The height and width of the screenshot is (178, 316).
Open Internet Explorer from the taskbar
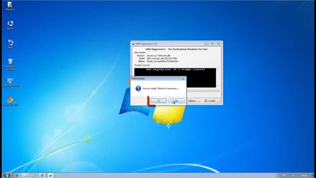[17, 176]
